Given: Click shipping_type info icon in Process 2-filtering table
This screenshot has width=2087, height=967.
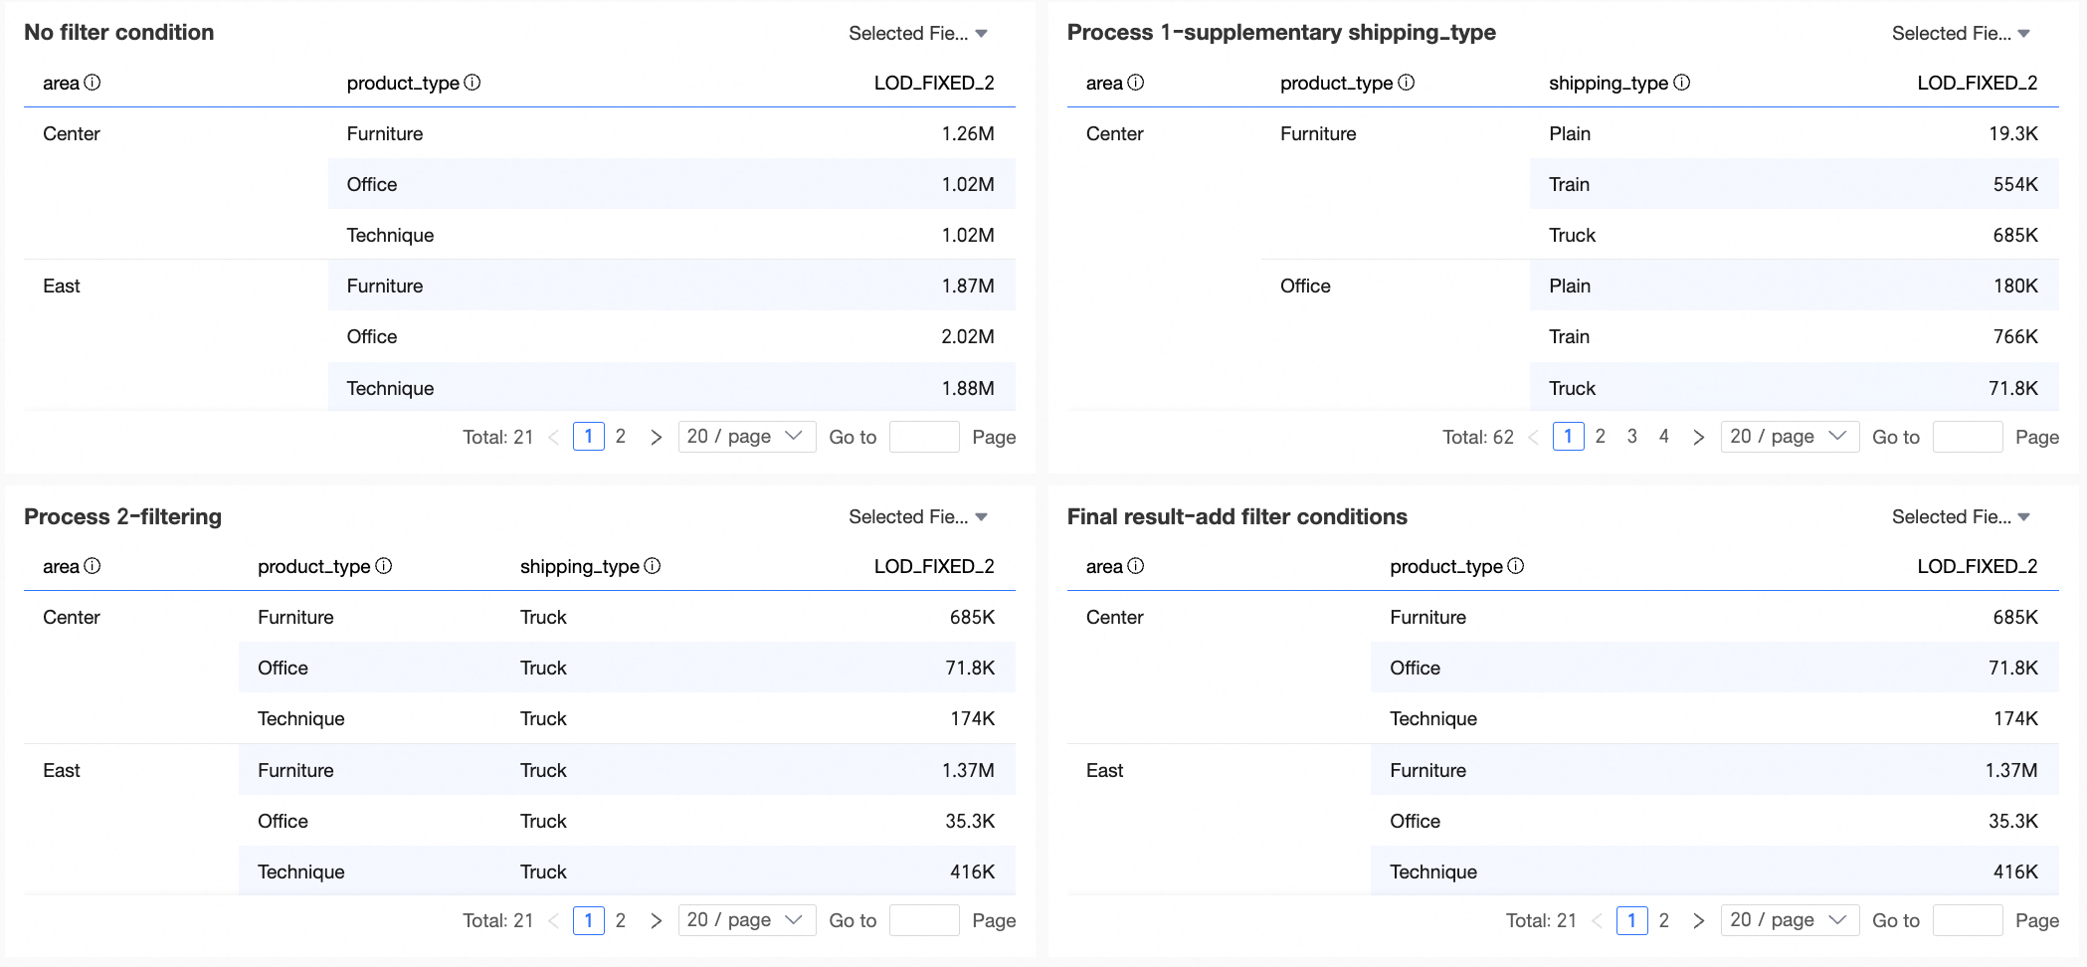Looking at the screenshot, I should (653, 566).
